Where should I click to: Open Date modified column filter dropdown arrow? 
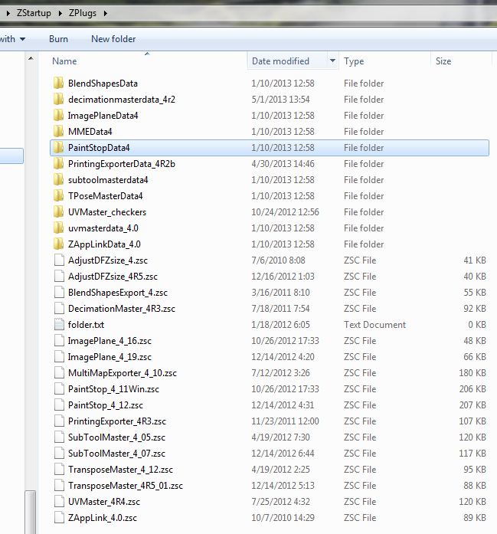click(332, 61)
